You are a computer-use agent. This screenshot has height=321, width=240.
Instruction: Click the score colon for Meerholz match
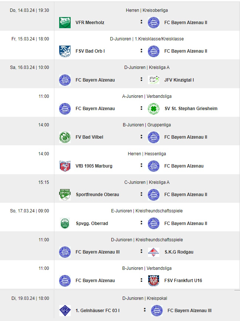point(141,22)
